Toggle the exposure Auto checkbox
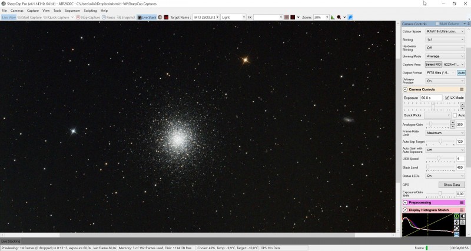 point(455,115)
